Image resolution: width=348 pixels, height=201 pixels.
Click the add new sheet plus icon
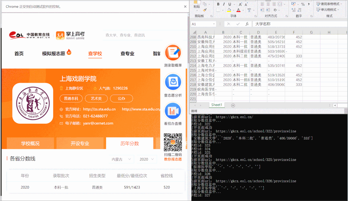pos(233,105)
